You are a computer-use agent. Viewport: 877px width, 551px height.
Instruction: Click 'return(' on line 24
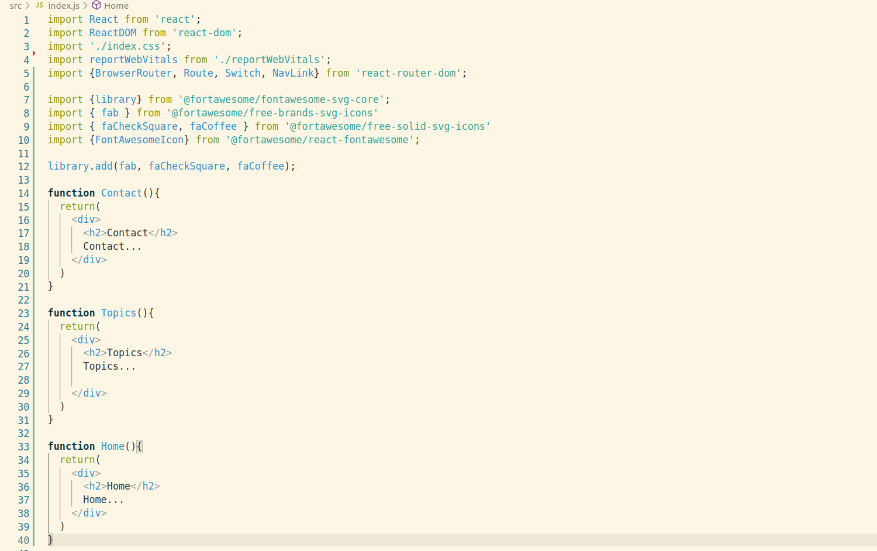[x=80, y=326]
